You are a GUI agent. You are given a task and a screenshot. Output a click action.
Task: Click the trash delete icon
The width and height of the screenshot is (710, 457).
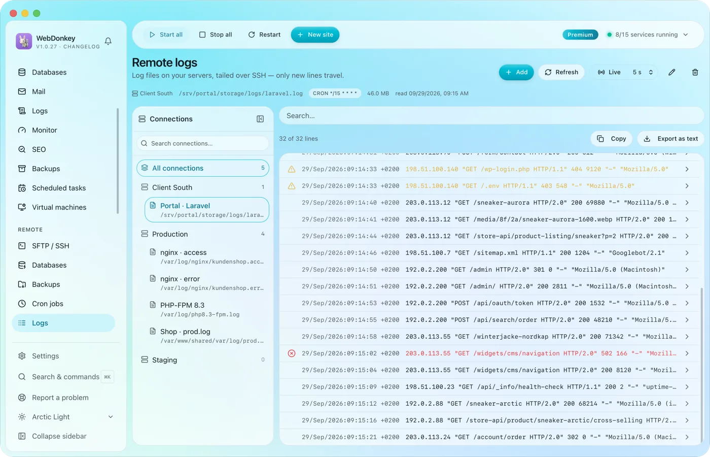click(x=695, y=72)
